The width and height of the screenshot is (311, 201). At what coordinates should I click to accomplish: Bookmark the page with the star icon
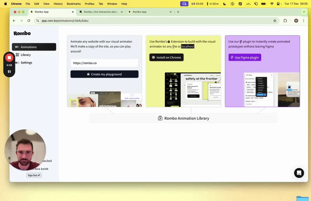[275, 21]
